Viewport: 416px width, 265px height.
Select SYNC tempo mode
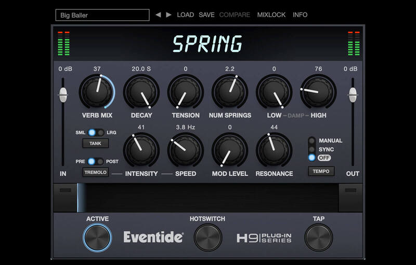[311, 149]
